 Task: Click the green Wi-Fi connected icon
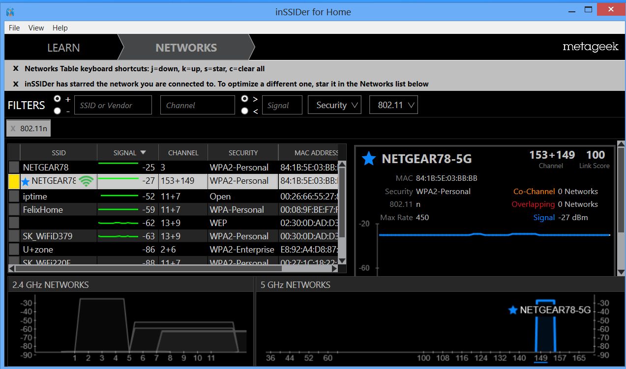(86, 181)
